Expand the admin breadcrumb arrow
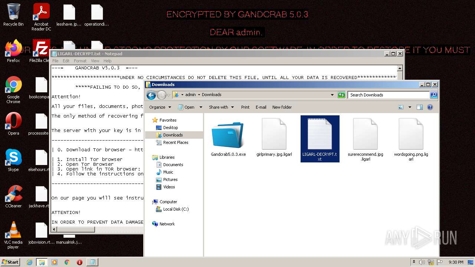 point(199,95)
